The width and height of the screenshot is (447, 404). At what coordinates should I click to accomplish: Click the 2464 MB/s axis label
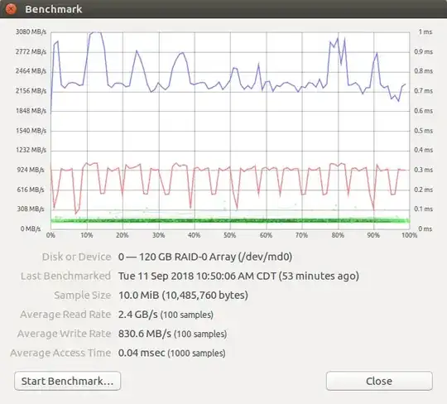[x=31, y=71]
